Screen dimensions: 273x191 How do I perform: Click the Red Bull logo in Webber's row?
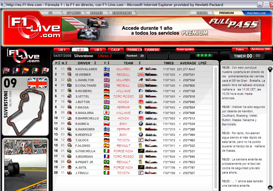click(x=141, y=75)
